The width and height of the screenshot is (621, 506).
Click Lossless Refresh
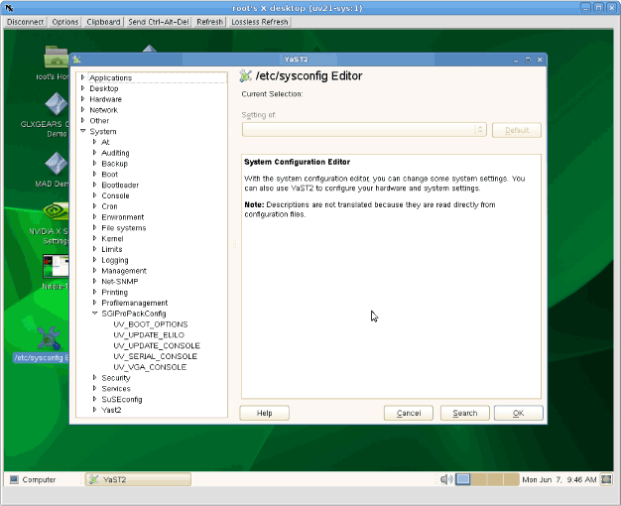click(x=260, y=22)
